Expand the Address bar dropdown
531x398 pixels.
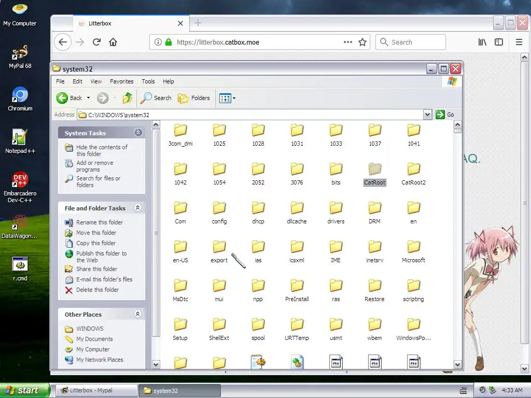[427, 115]
